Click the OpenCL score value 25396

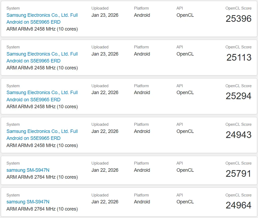pyautogui.click(x=238, y=19)
